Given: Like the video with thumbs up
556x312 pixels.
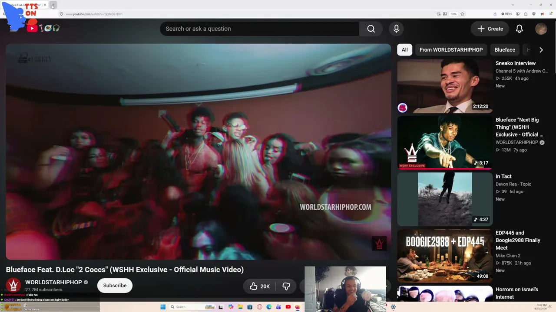Looking at the screenshot, I should click(x=259, y=286).
